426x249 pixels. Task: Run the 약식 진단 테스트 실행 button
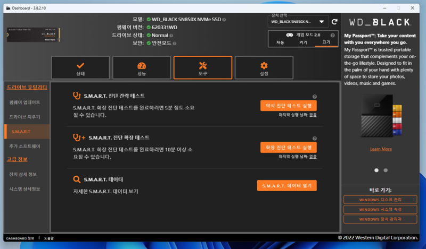pyautogui.click(x=289, y=106)
